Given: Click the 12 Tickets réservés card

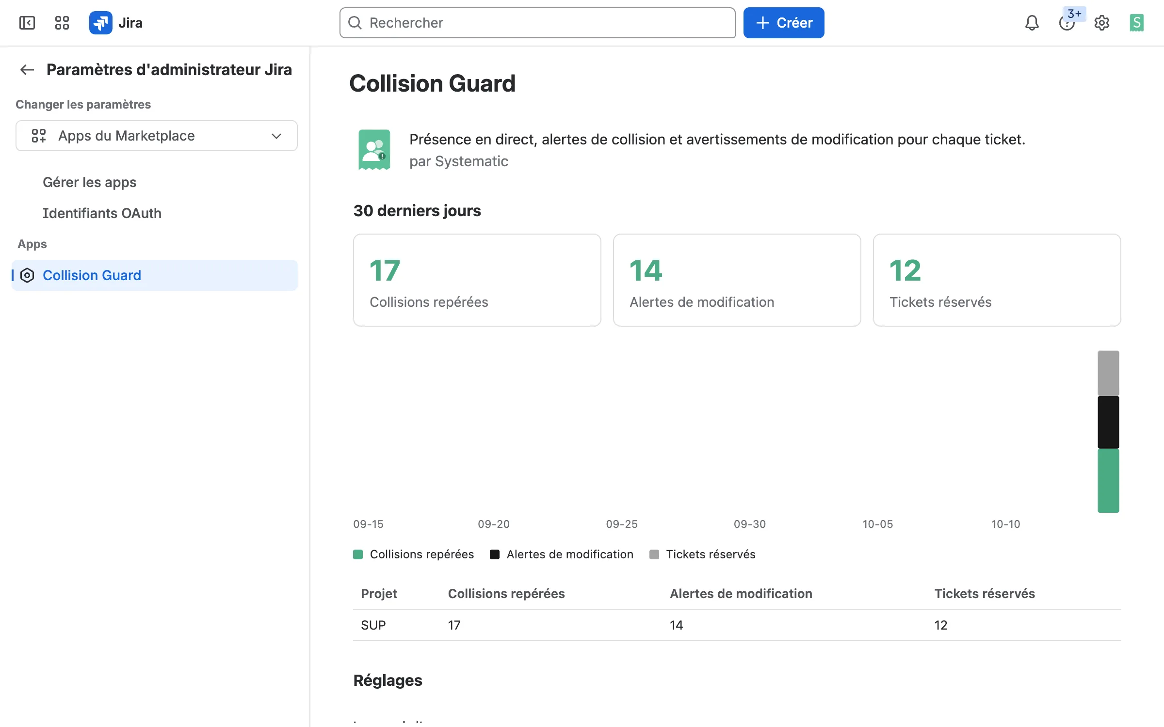Looking at the screenshot, I should [x=997, y=280].
